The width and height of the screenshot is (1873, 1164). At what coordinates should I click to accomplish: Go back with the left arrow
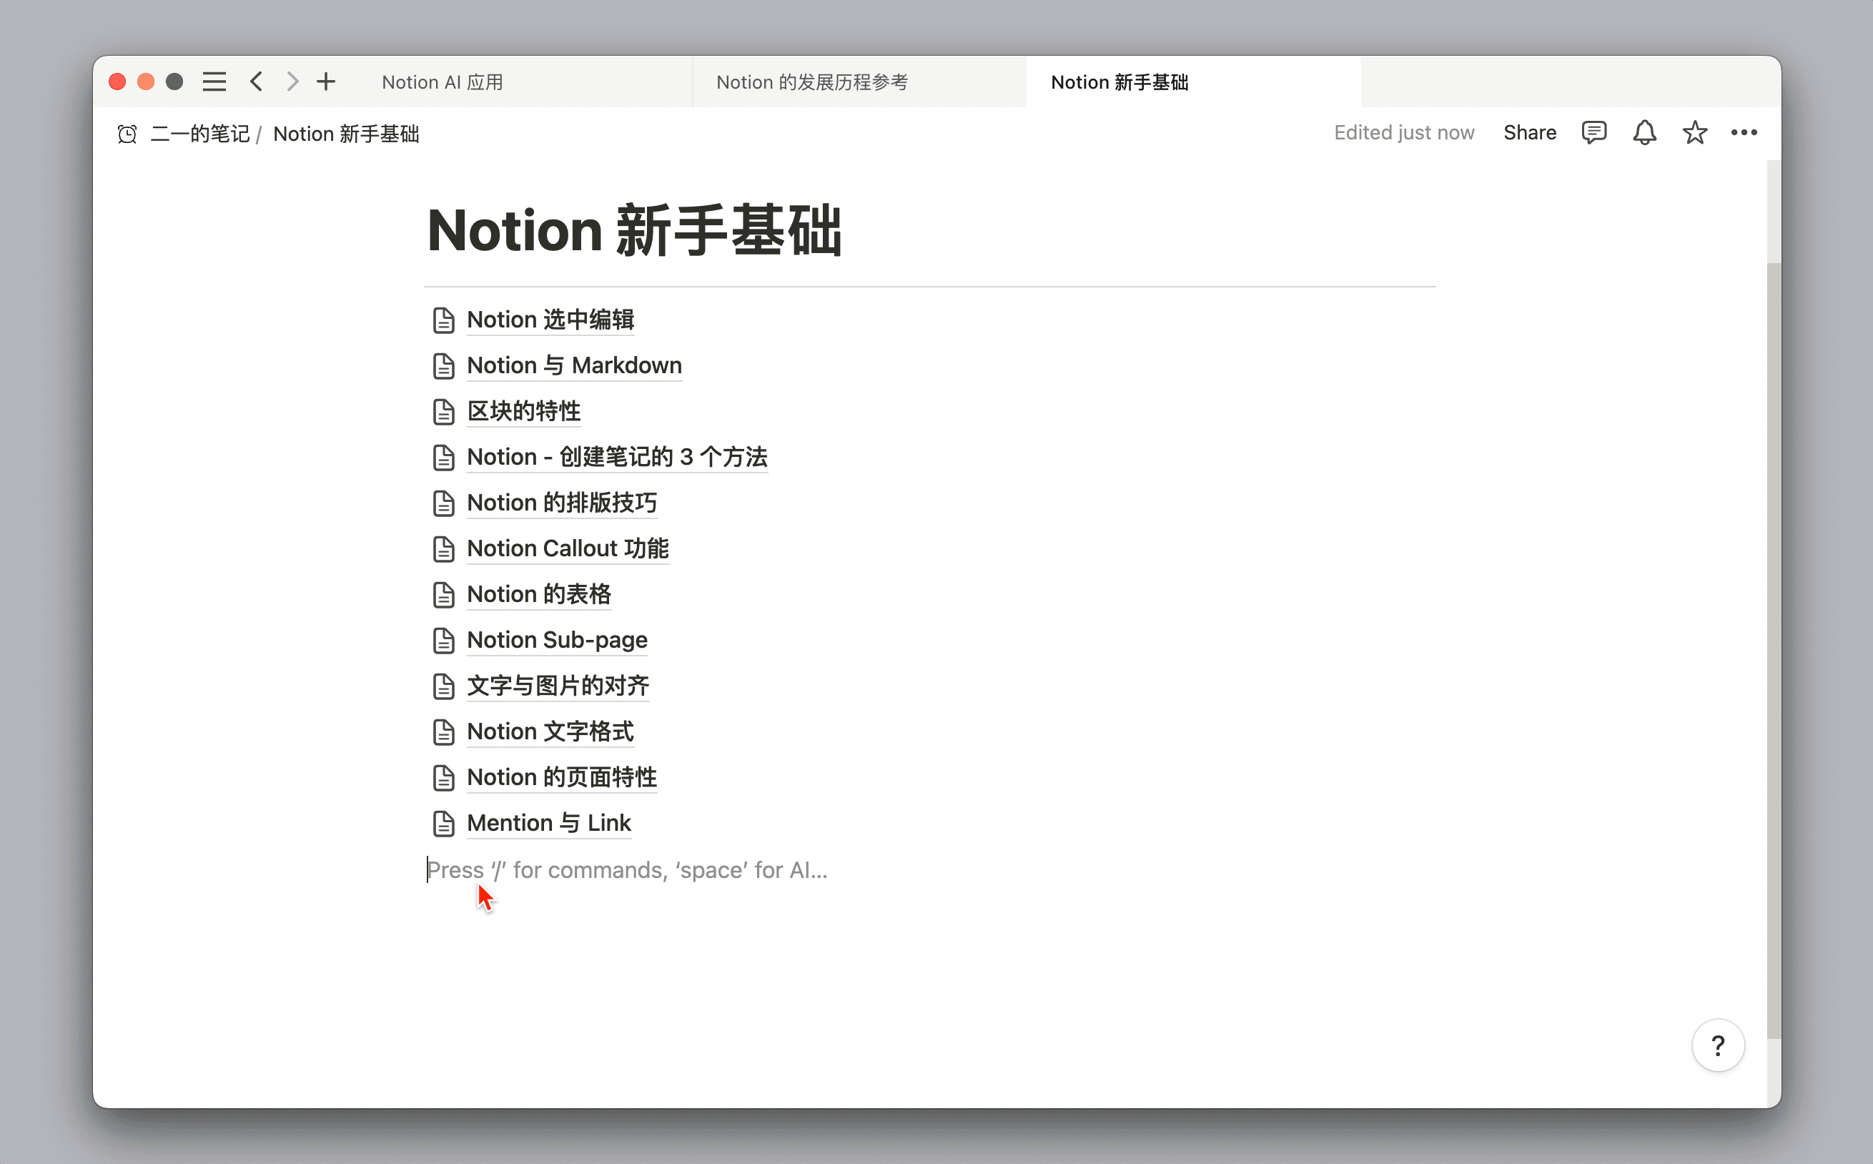click(256, 82)
